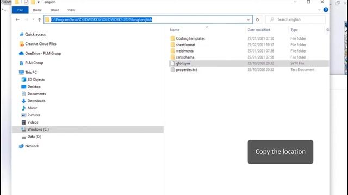Sort files by Date modified column
348x195 pixels.
click(259, 30)
